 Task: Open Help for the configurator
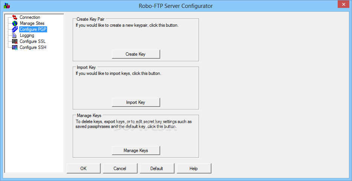click(x=193, y=169)
